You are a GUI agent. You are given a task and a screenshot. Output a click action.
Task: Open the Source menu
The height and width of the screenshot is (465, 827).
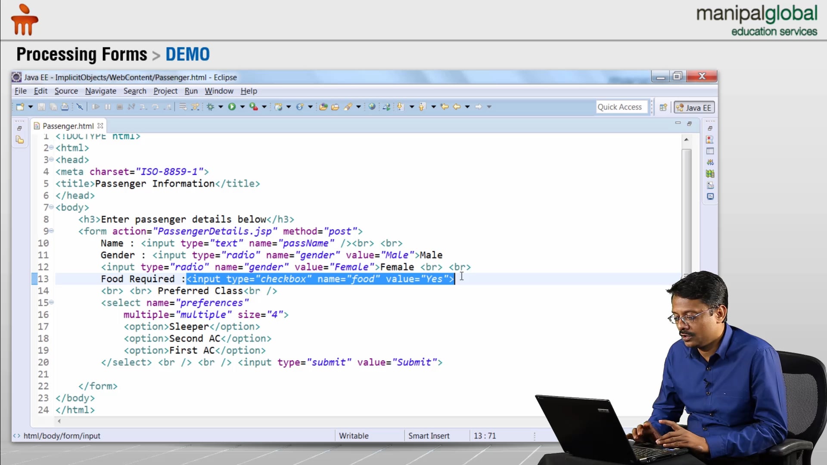coord(66,91)
